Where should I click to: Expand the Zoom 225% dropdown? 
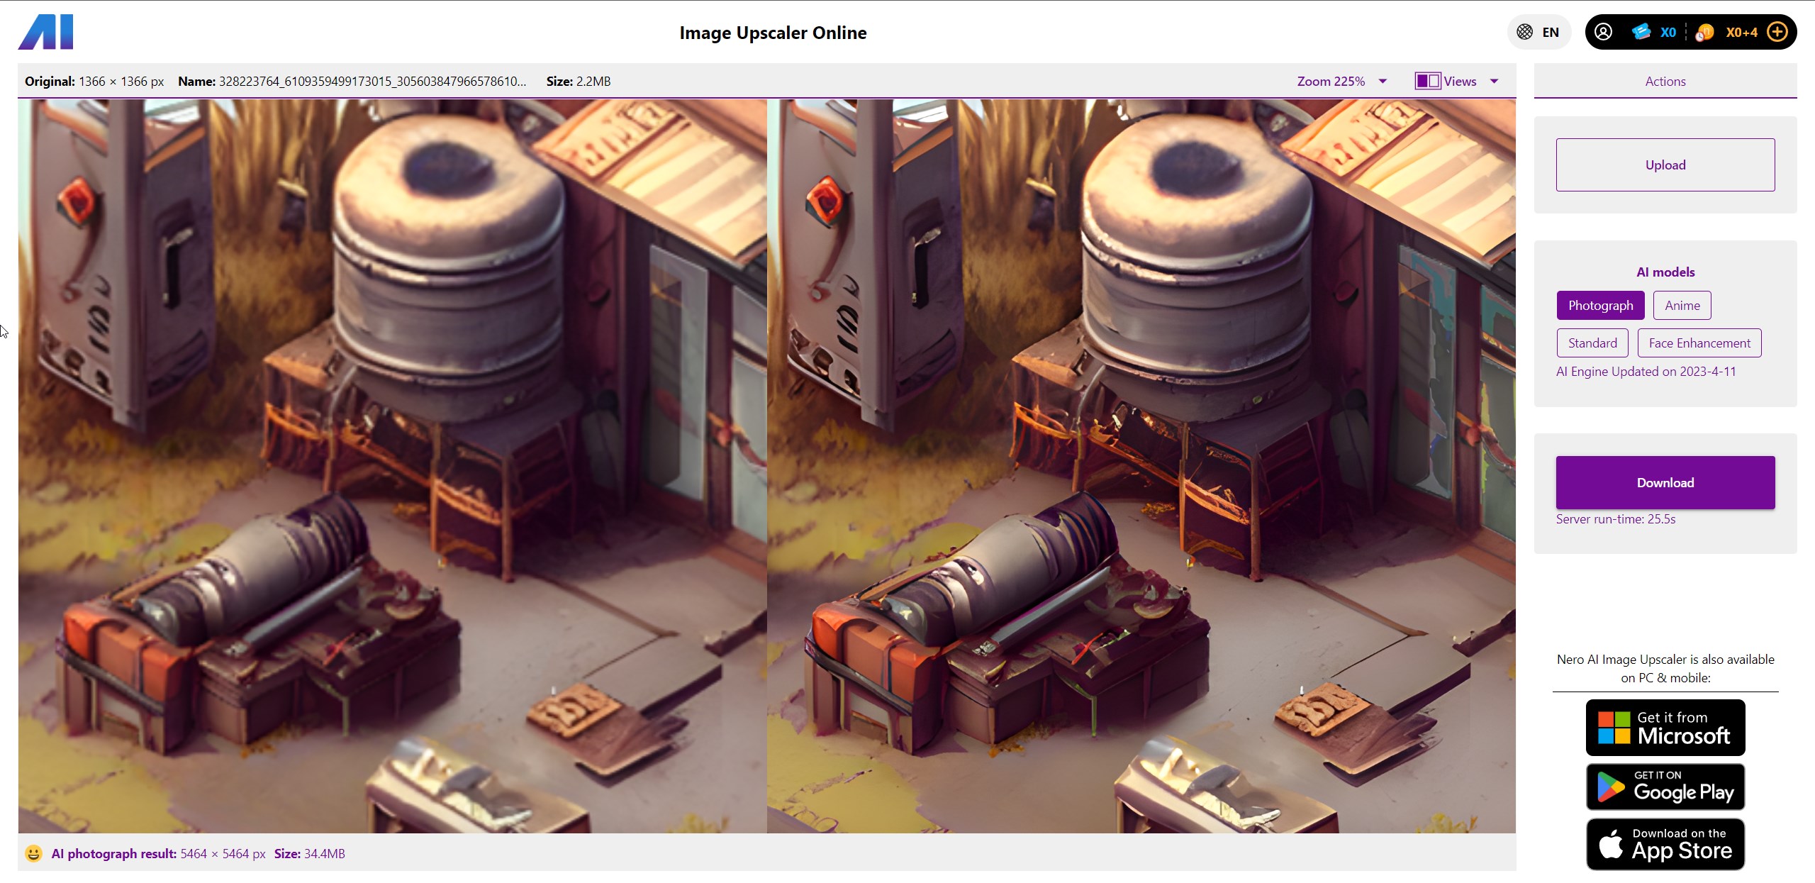click(x=1341, y=82)
